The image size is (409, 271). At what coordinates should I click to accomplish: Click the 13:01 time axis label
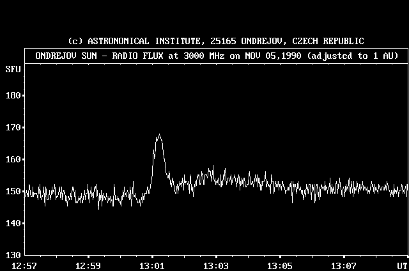coord(152,265)
